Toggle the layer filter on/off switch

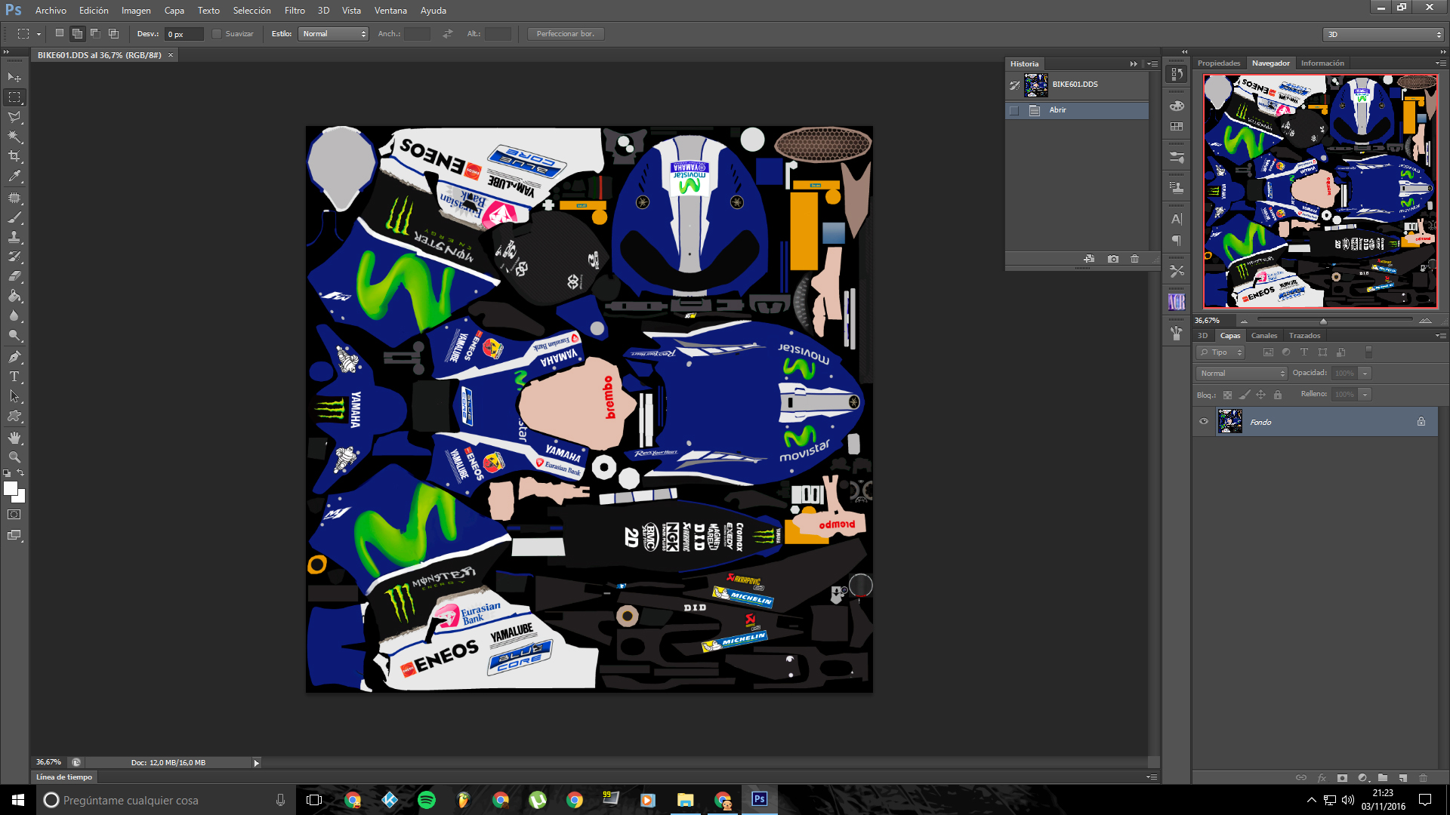[x=1368, y=352]
